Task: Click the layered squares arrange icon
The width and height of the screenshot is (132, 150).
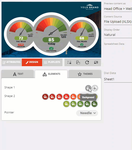Action: coord(78,62)
